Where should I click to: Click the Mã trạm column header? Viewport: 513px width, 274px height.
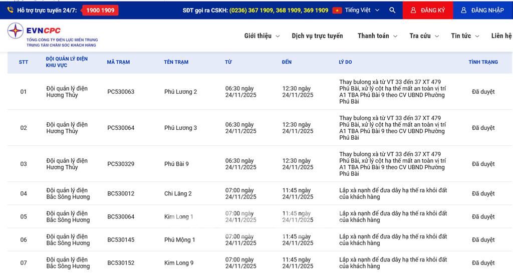[118, 62]
